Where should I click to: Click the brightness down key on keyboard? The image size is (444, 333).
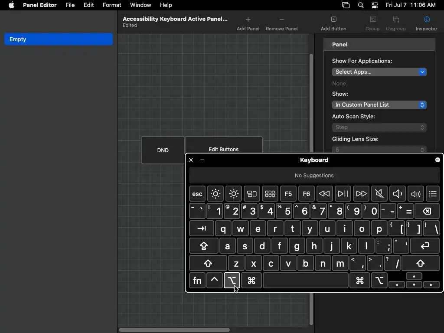pyautogui.click(x=215, y=194)
